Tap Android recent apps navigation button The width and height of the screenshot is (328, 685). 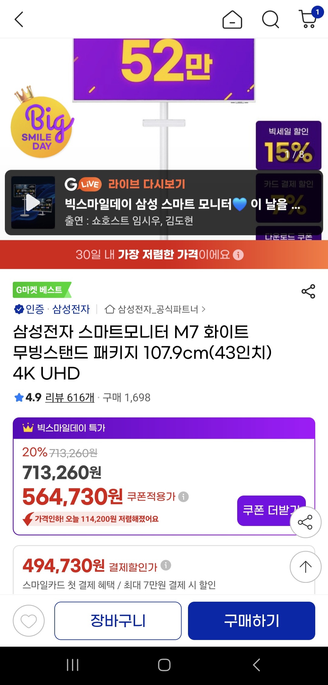pyautogui.click(x=73, y=665)
